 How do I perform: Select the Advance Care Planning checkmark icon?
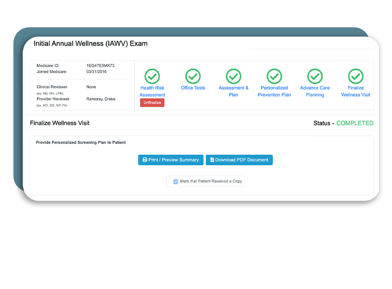tap(315, 76)
